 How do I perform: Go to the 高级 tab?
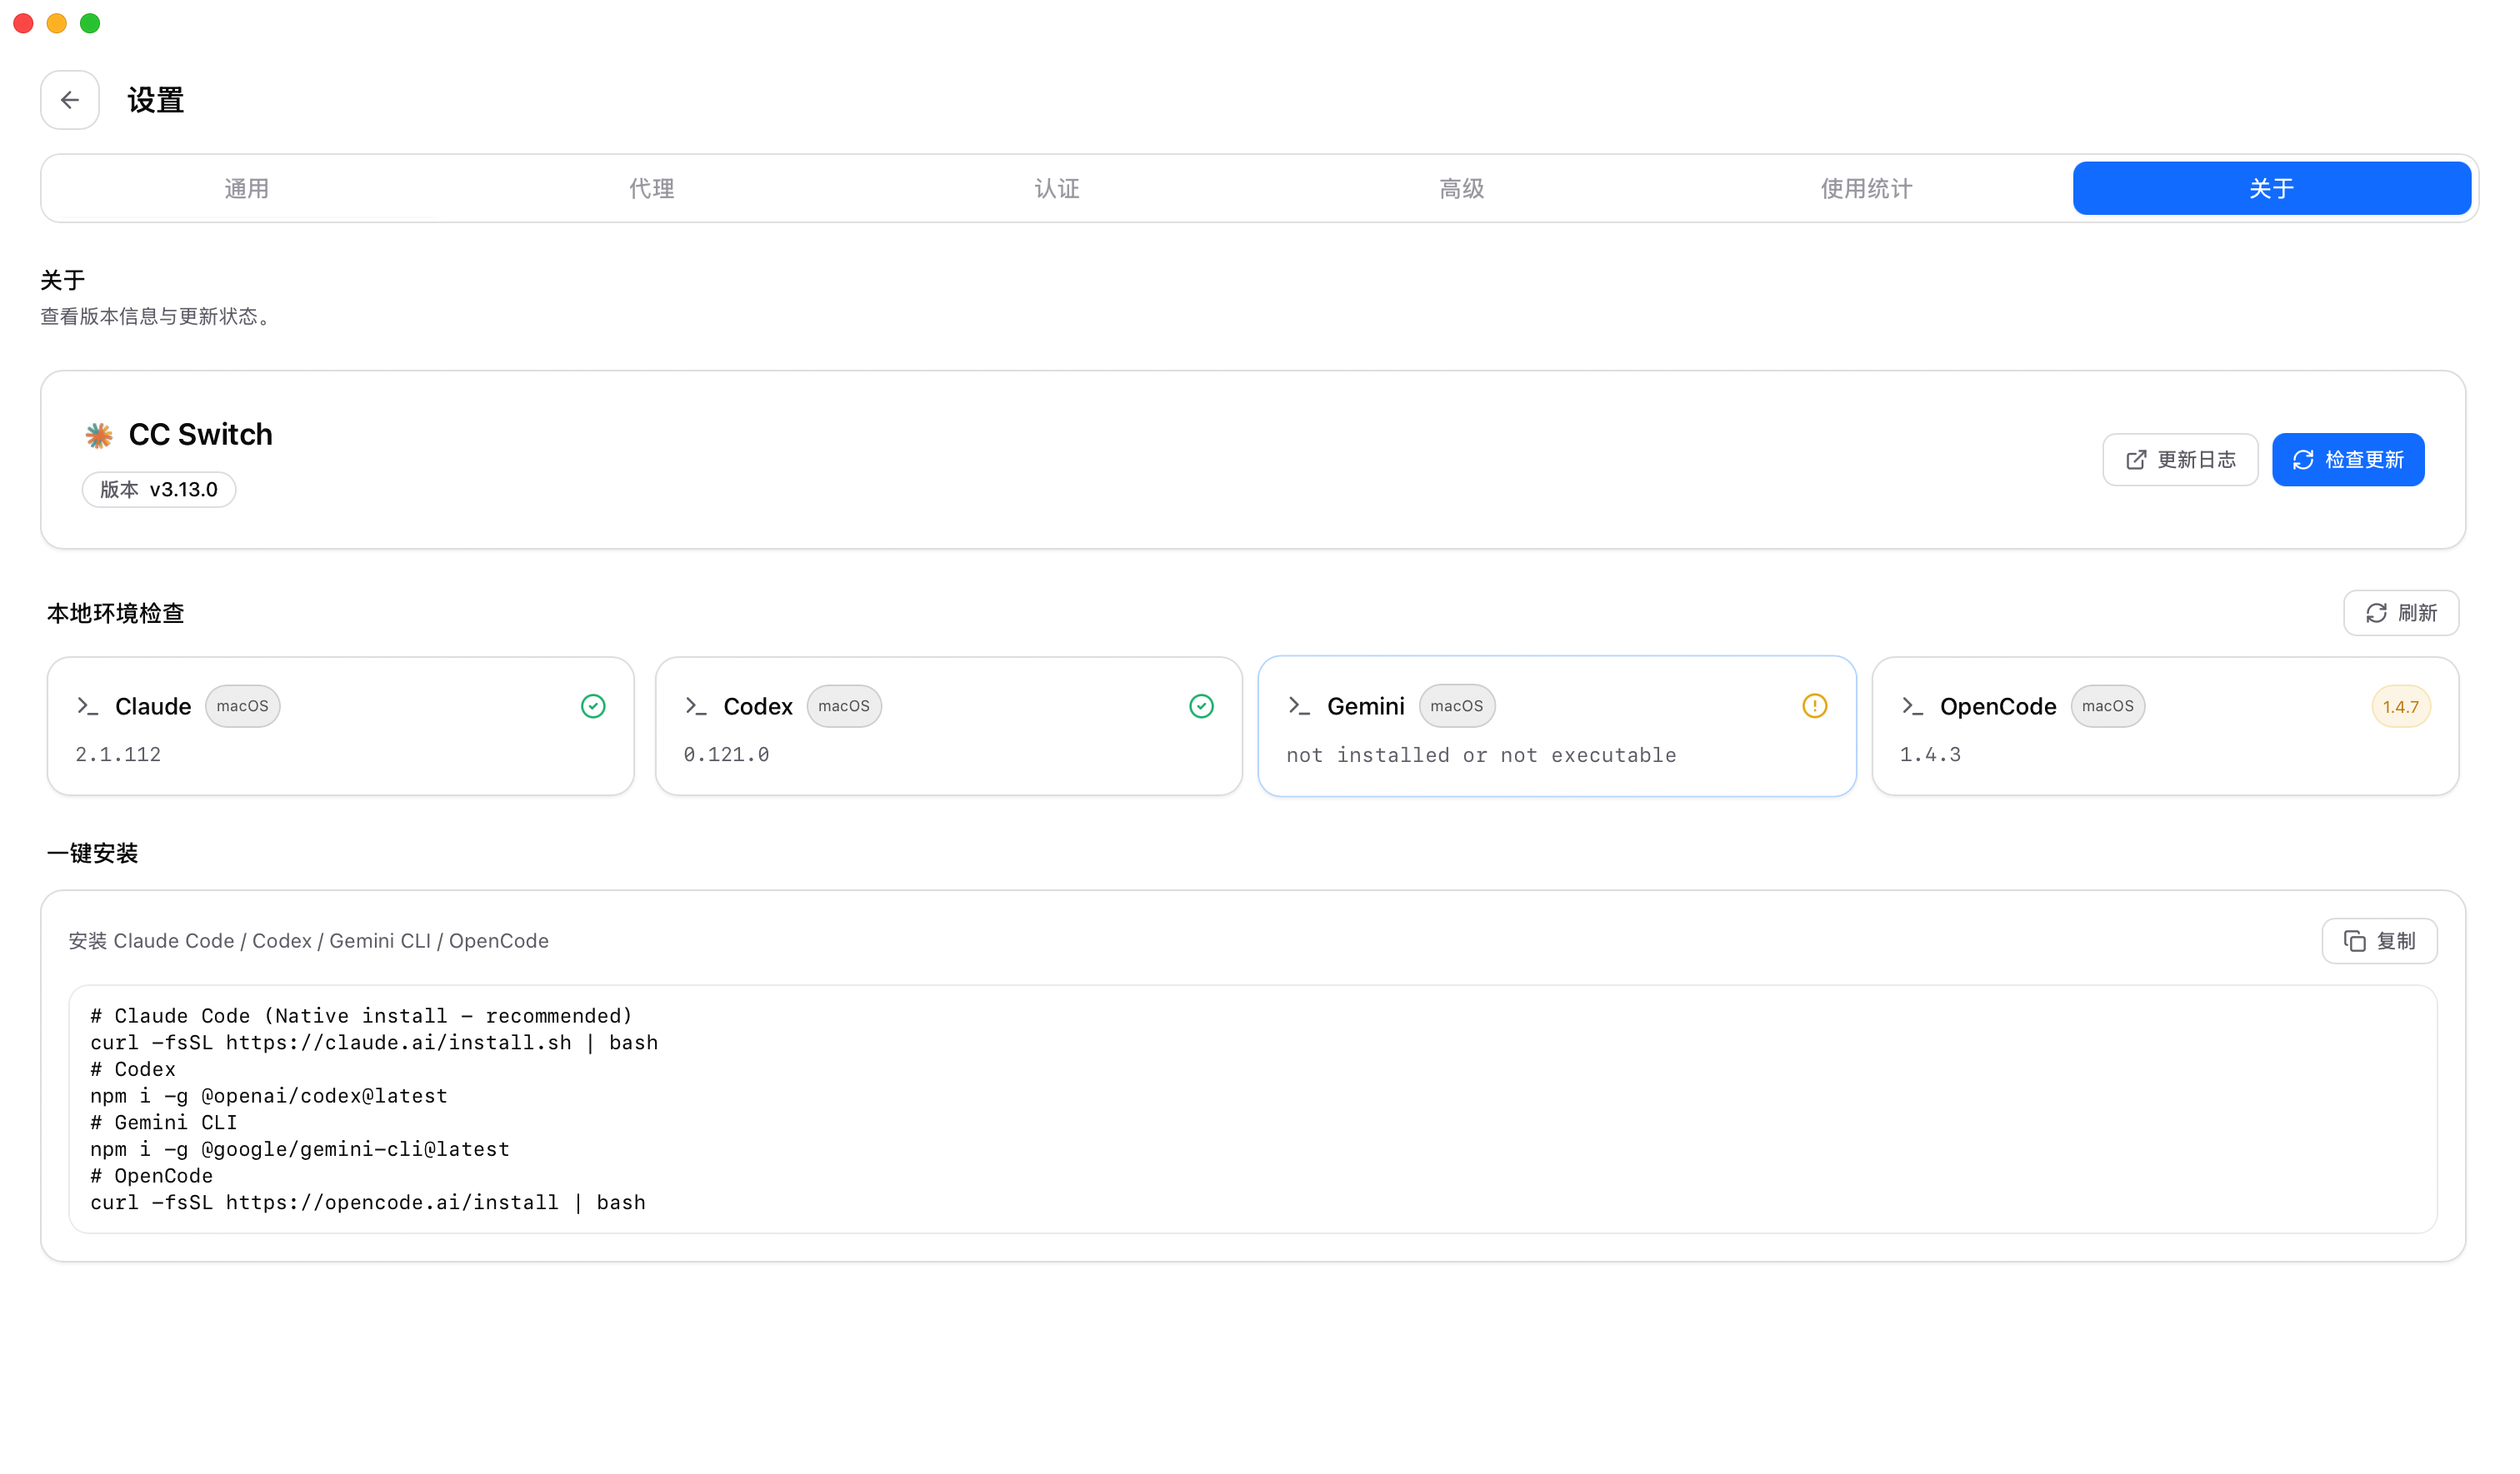pos(1461,189)
